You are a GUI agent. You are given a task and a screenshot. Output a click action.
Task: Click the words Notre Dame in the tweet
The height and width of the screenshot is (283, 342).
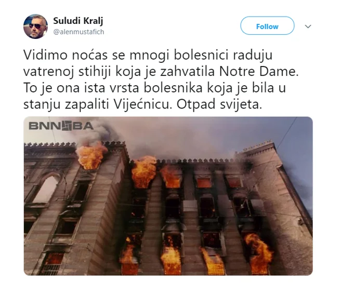click(x=259, y=71)
